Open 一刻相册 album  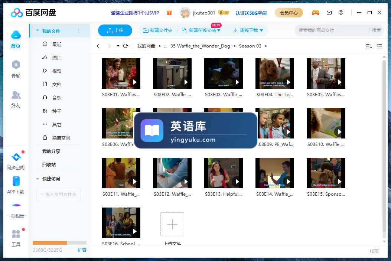(16, 209)
